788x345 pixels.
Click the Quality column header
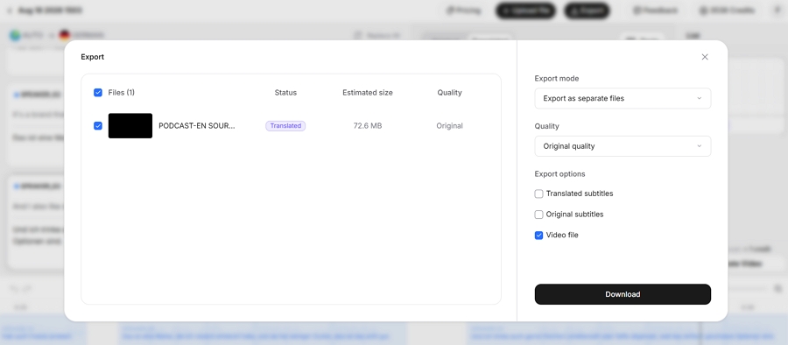pos(449,93)
